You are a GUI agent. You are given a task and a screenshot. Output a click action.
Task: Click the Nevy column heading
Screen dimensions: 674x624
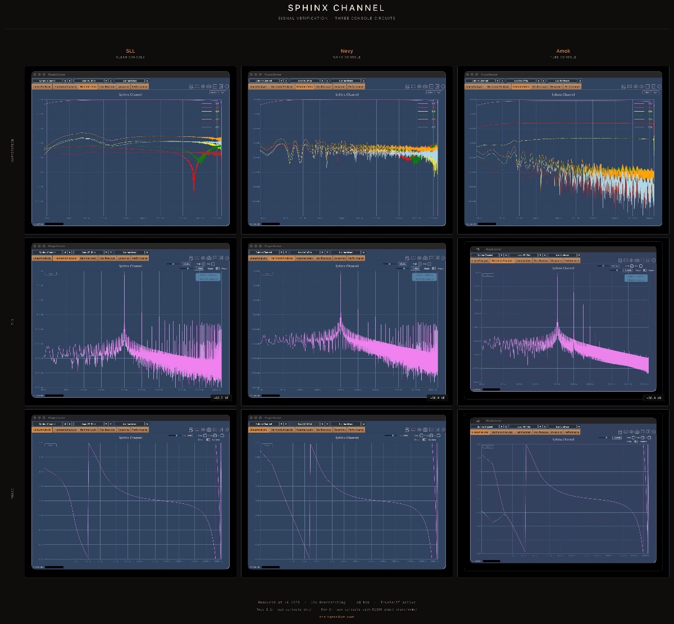tap(347, 51)
